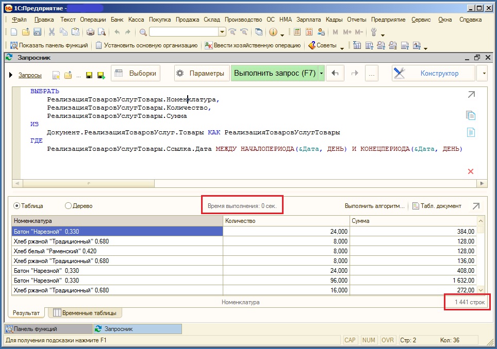Select the Таблица radio button
Viewport: 497px width, 349px height.
click(x=16, y=206)
